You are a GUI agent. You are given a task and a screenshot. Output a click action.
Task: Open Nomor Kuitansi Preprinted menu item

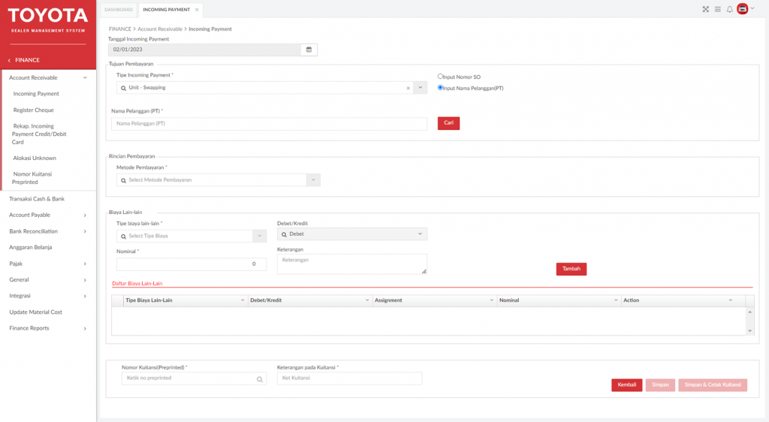[x=32, y=178]
